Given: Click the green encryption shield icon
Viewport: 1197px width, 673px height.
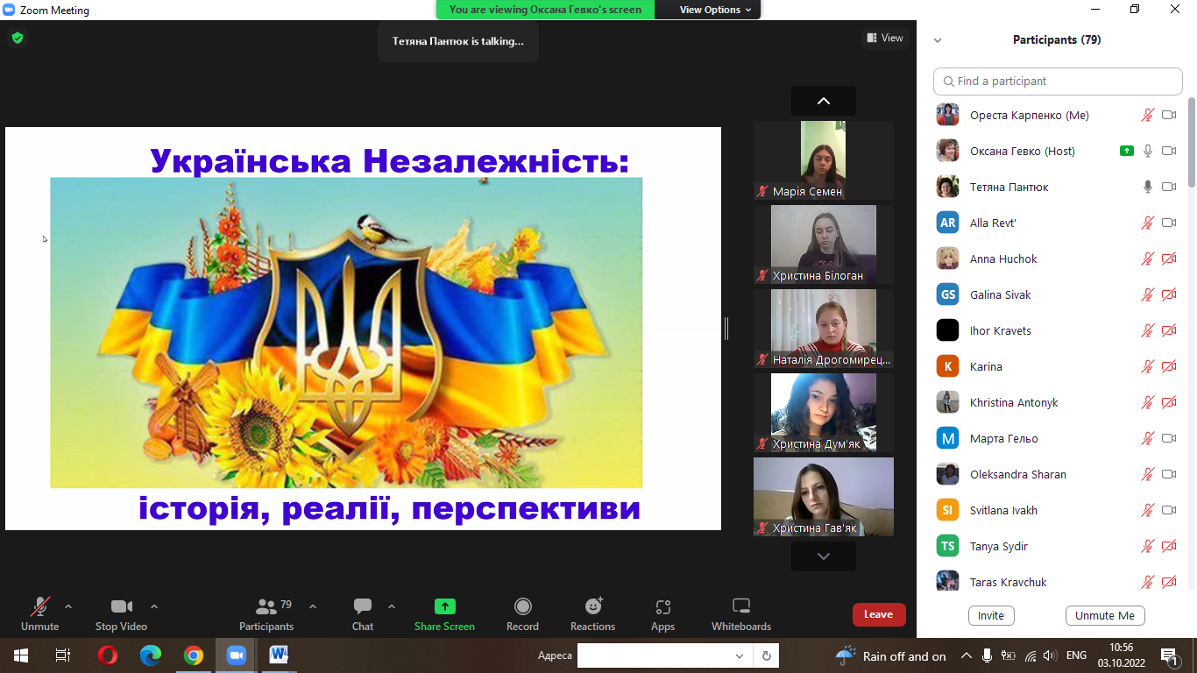Looking at the screenshot, I should (x=18, y=39).
